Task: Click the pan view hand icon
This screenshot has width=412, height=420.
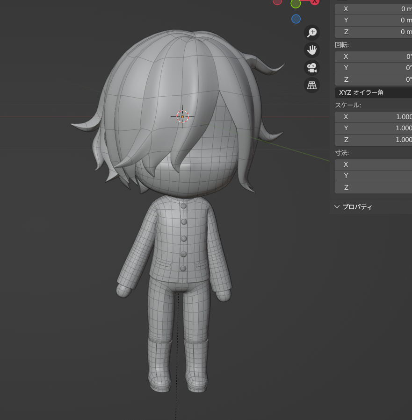Action: click(x=312, y=50)
